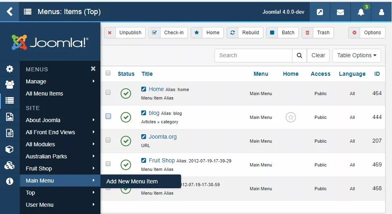Close the Menus flyout panel
This screenshot has height=214, width=392.
pos(93,69)
